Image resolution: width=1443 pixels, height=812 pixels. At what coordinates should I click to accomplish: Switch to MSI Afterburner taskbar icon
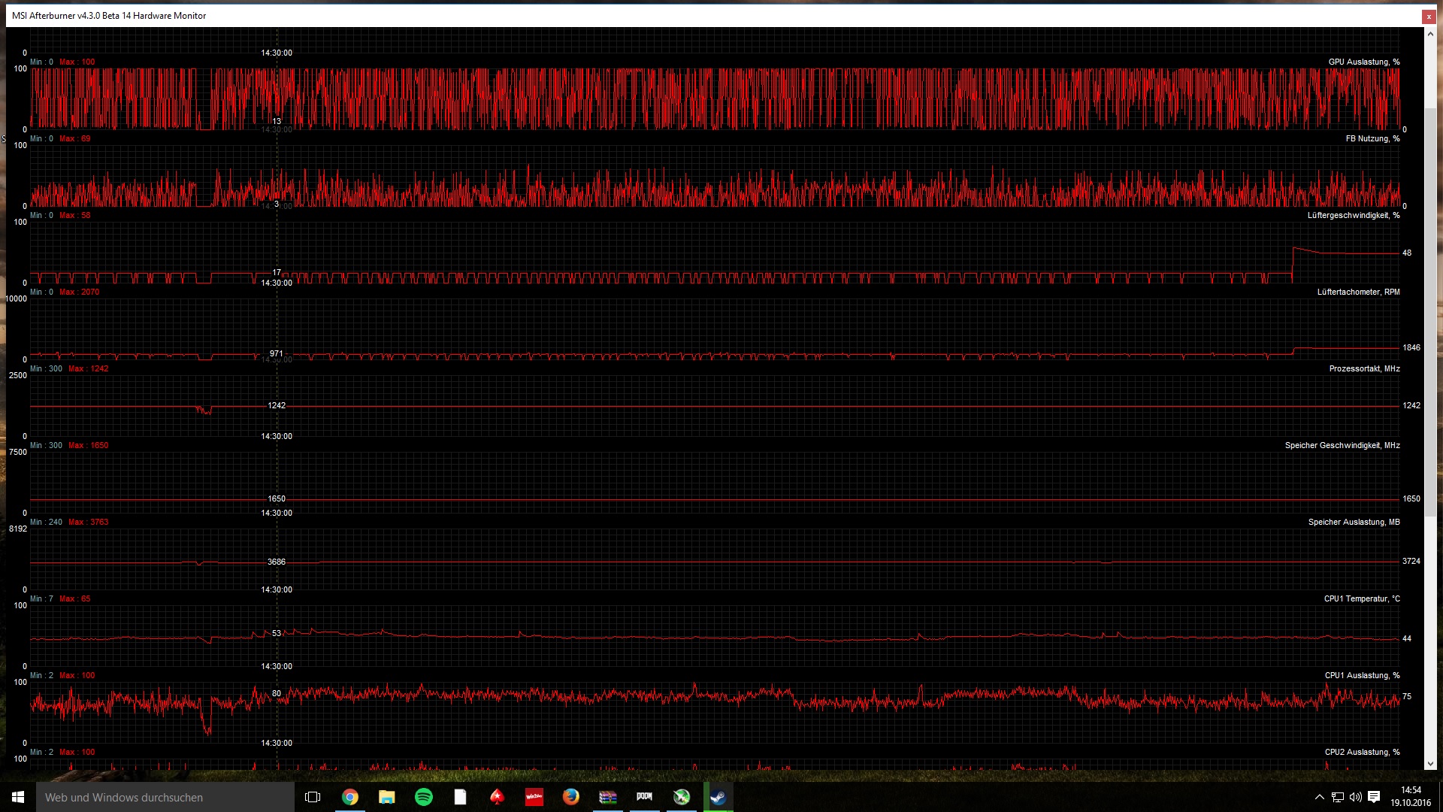(682, 797)
